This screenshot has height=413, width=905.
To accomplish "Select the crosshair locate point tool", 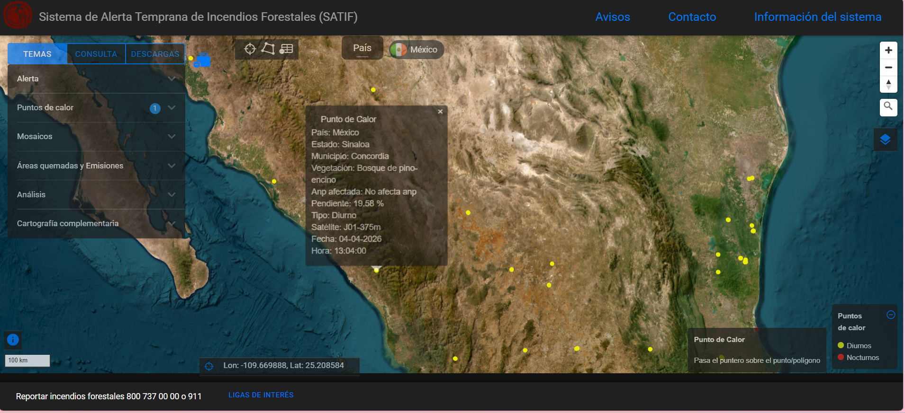I will click(x=250, y=49).
